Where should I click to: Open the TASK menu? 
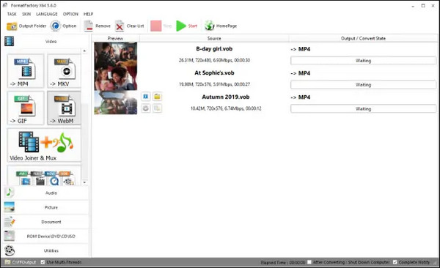coord(12,14)
